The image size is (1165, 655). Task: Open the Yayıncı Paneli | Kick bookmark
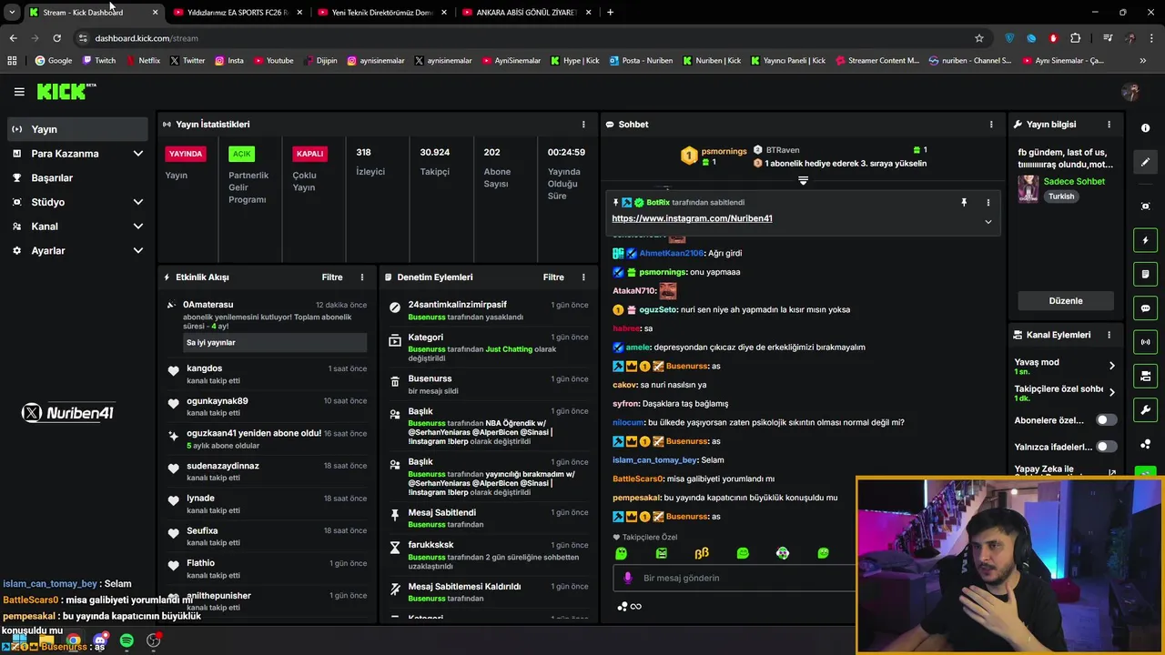coord(788,61)
